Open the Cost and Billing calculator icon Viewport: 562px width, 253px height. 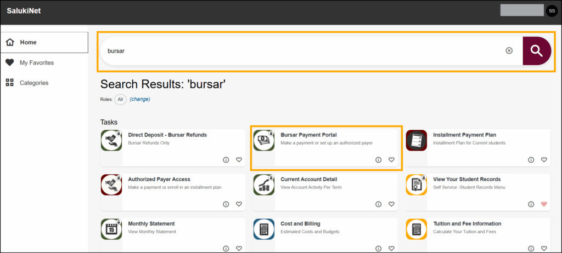264,229
